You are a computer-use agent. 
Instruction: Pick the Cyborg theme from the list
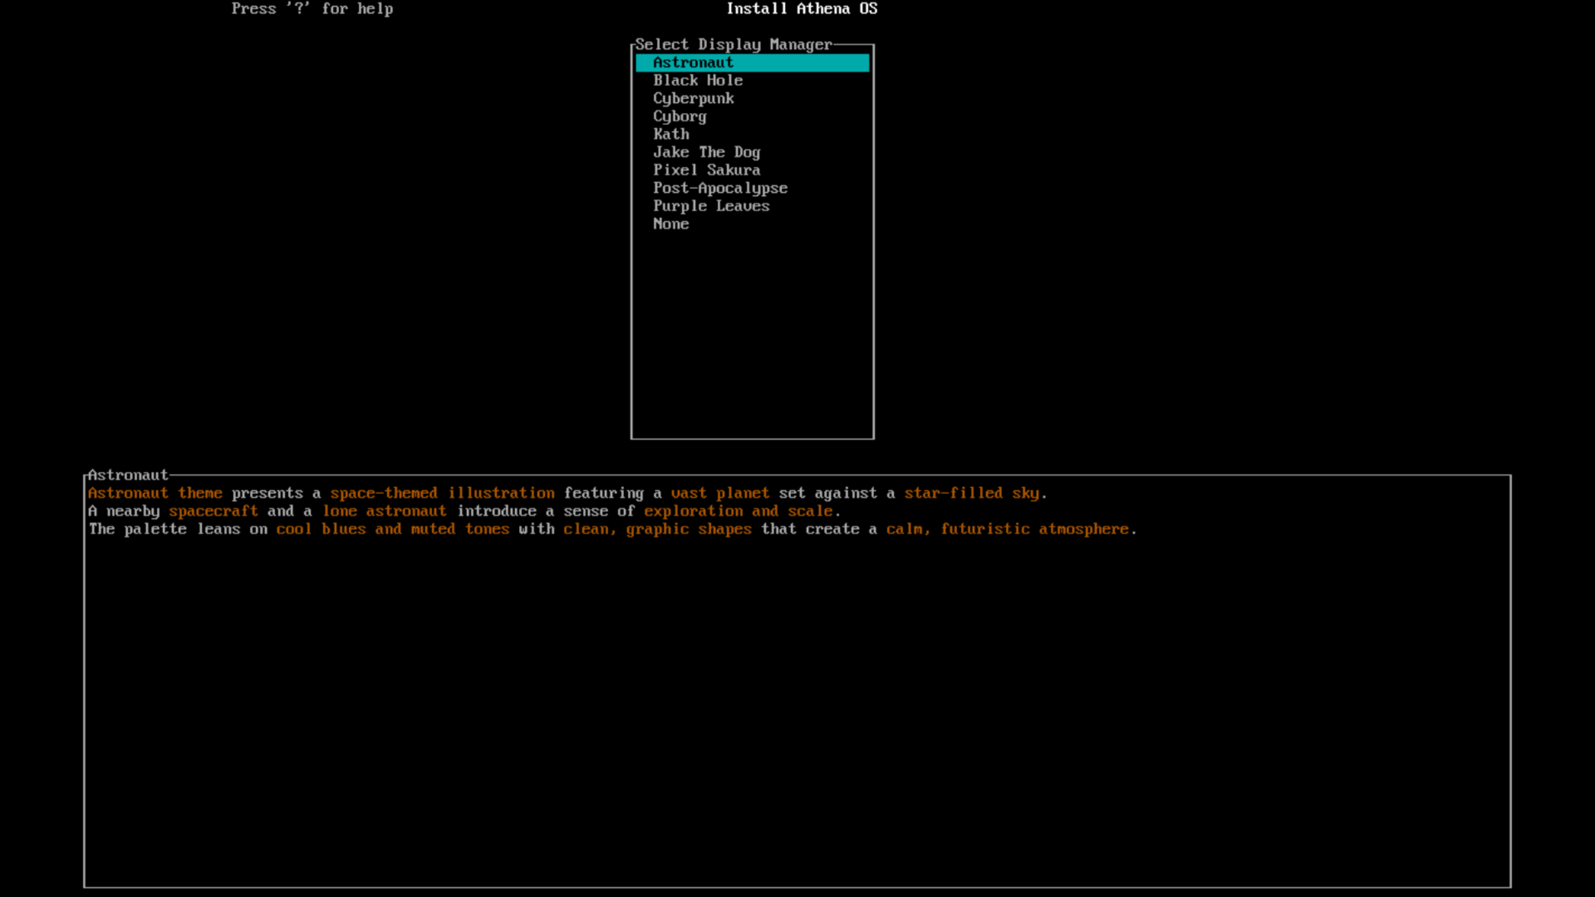click(679, 116)
